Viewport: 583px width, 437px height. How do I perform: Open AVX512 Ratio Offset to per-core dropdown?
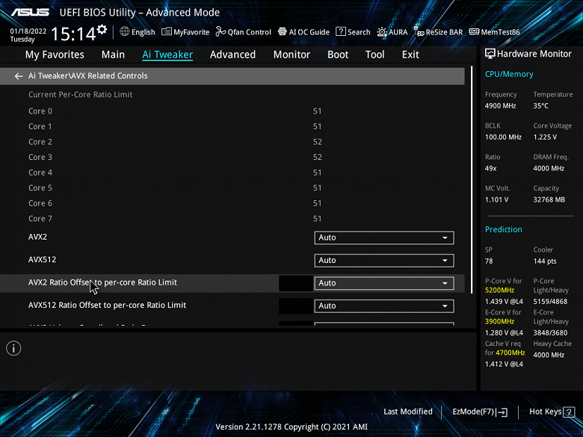384,306
